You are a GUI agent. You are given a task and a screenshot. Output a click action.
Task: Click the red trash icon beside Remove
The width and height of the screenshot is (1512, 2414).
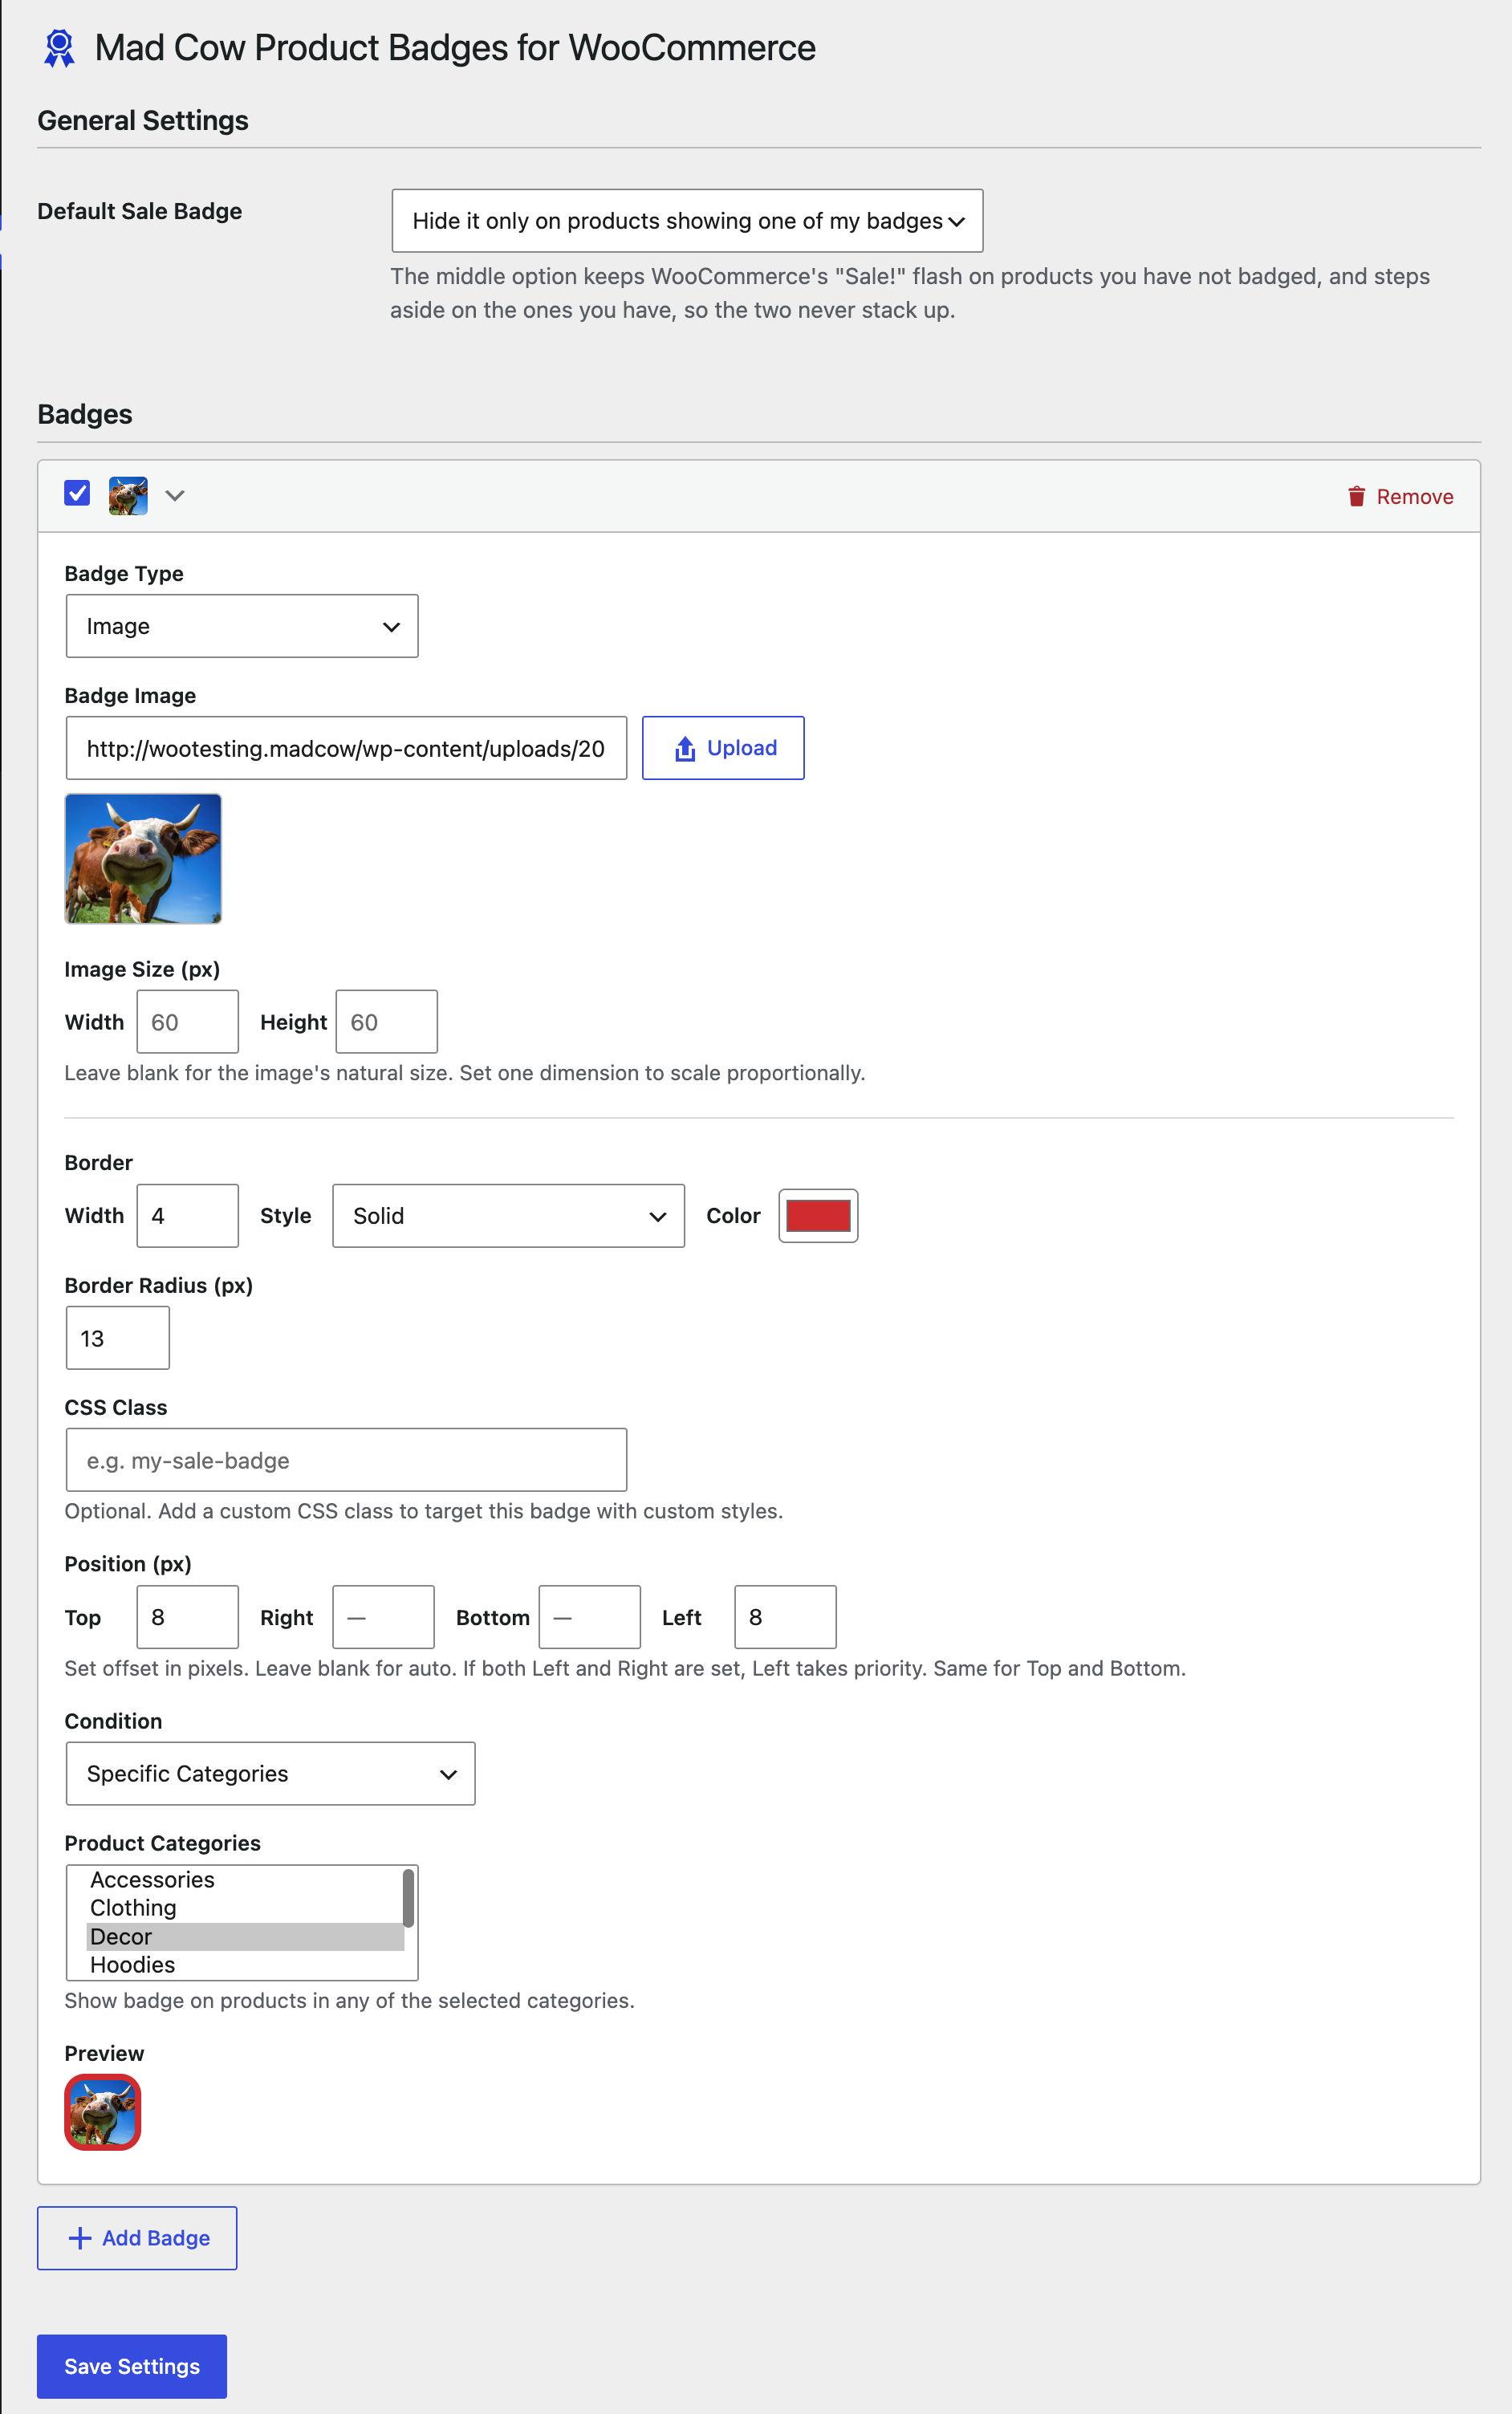(1356, 496)
